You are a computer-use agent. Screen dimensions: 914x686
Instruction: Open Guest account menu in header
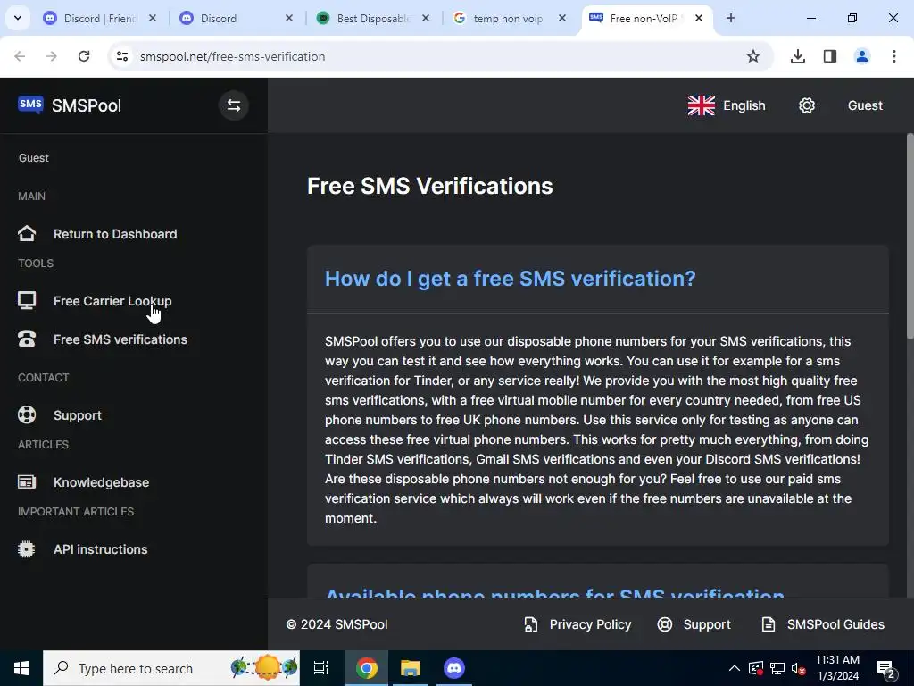pyautogui.click(x=865, y=105)
